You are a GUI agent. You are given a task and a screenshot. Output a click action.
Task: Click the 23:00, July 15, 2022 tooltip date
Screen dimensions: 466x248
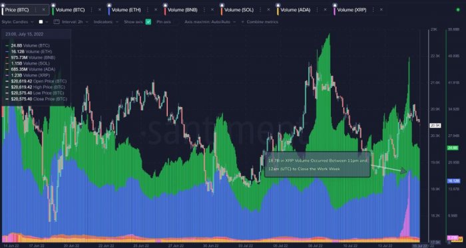25,34
